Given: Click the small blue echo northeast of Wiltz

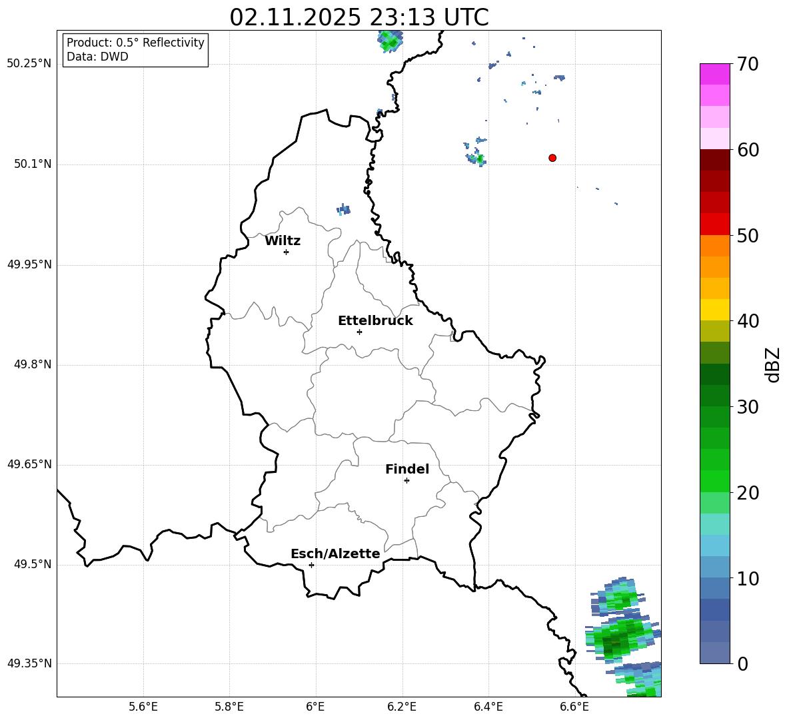Looking at the screenshot, I should 344,209.
